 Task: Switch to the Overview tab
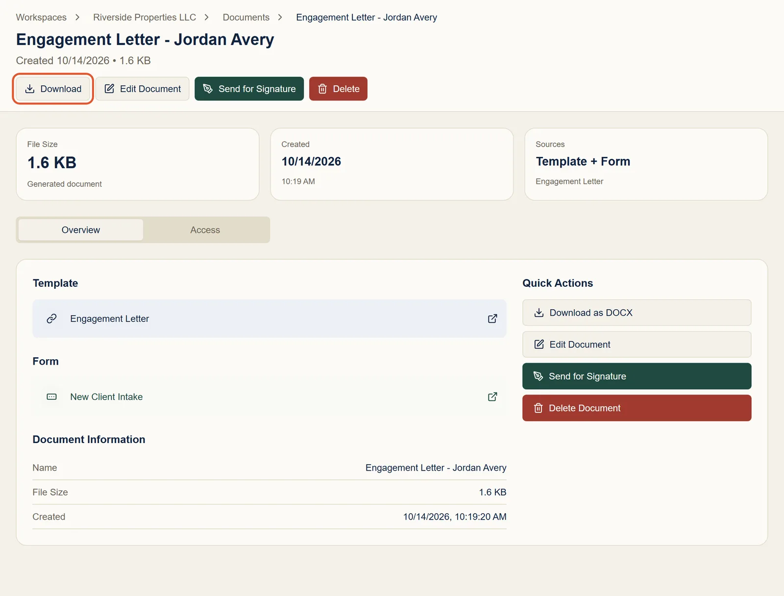(81, 230)
